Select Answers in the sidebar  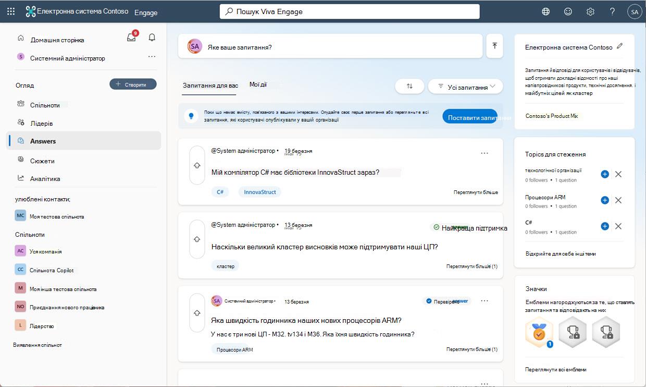tap(83, 141)
